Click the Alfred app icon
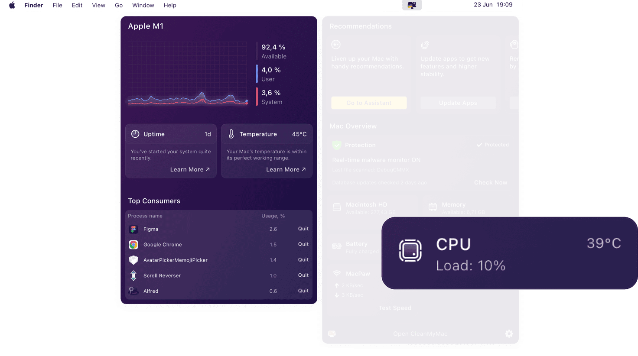This screenshot has height=356, width=638. point(133,291)
